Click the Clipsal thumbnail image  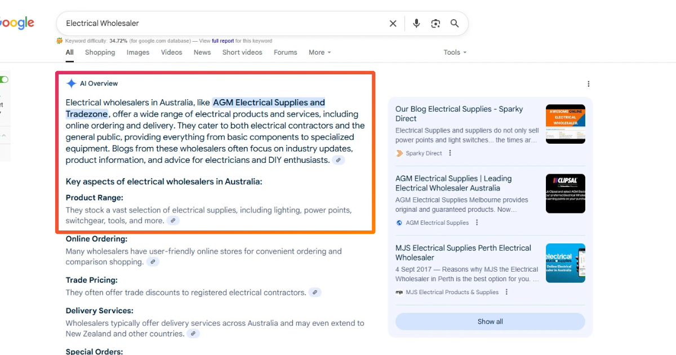pos(566,193)
